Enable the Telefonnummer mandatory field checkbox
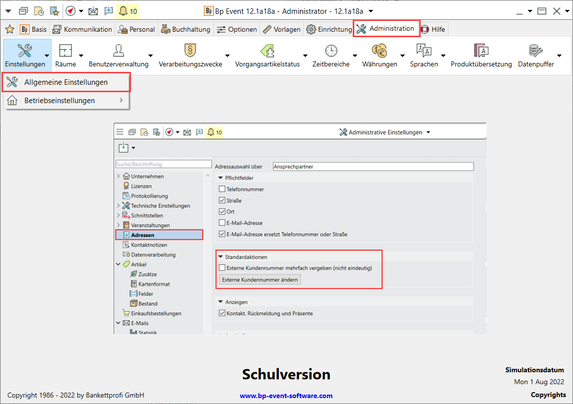The width and height of the screenshot is (573, 404). [222, 189]
